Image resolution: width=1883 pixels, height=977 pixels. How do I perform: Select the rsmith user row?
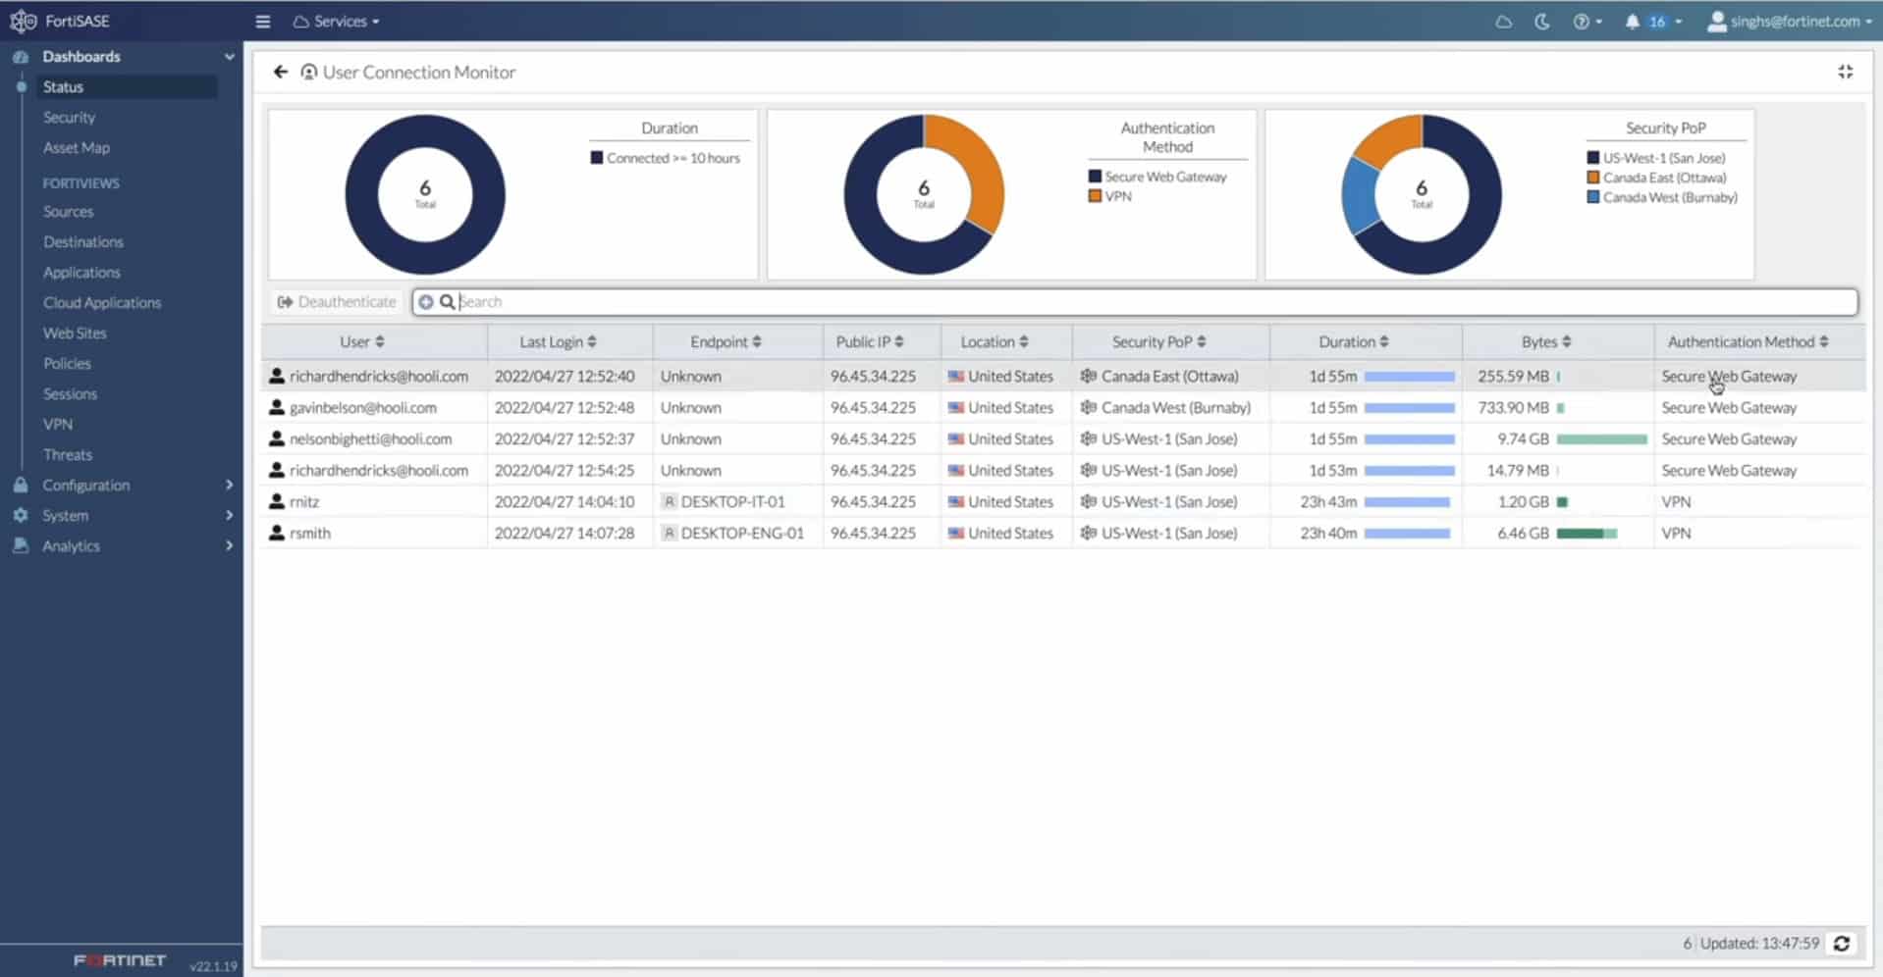[1063, 533]
